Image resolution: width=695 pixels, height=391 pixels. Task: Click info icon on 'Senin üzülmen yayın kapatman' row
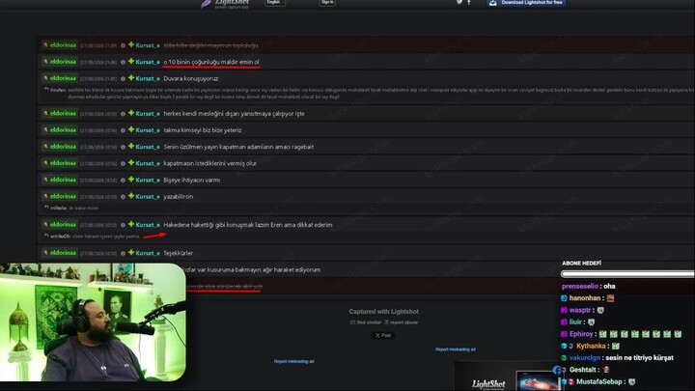pyautogui.click(x=123, y=147)
